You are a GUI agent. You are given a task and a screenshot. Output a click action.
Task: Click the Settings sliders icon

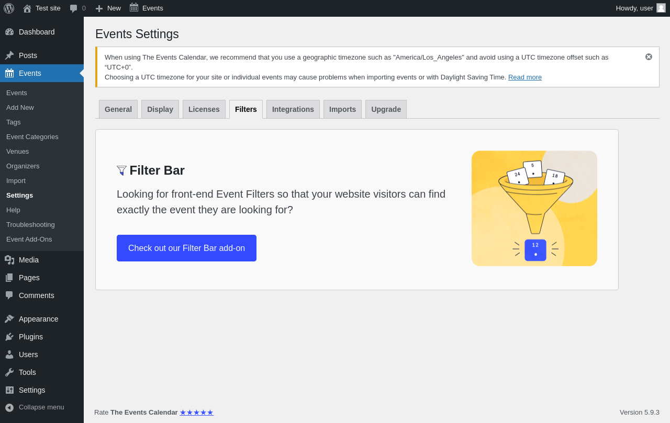point(9,390)
